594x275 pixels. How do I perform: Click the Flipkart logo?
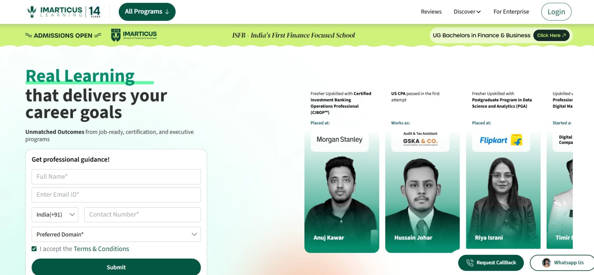click(501, 140)
